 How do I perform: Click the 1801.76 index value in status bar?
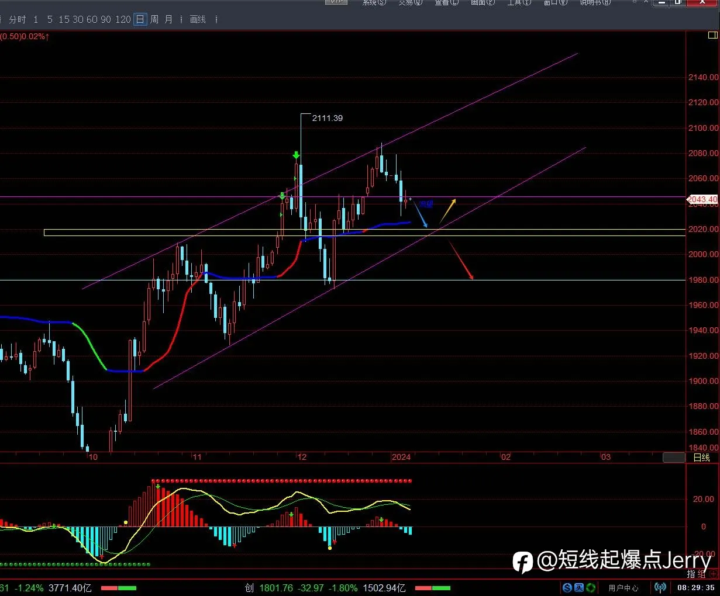tap(276, 588)
